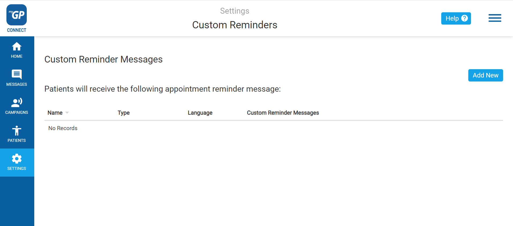Click the question mark help icon
513x226 pixels.
click(x=465, y=18)
